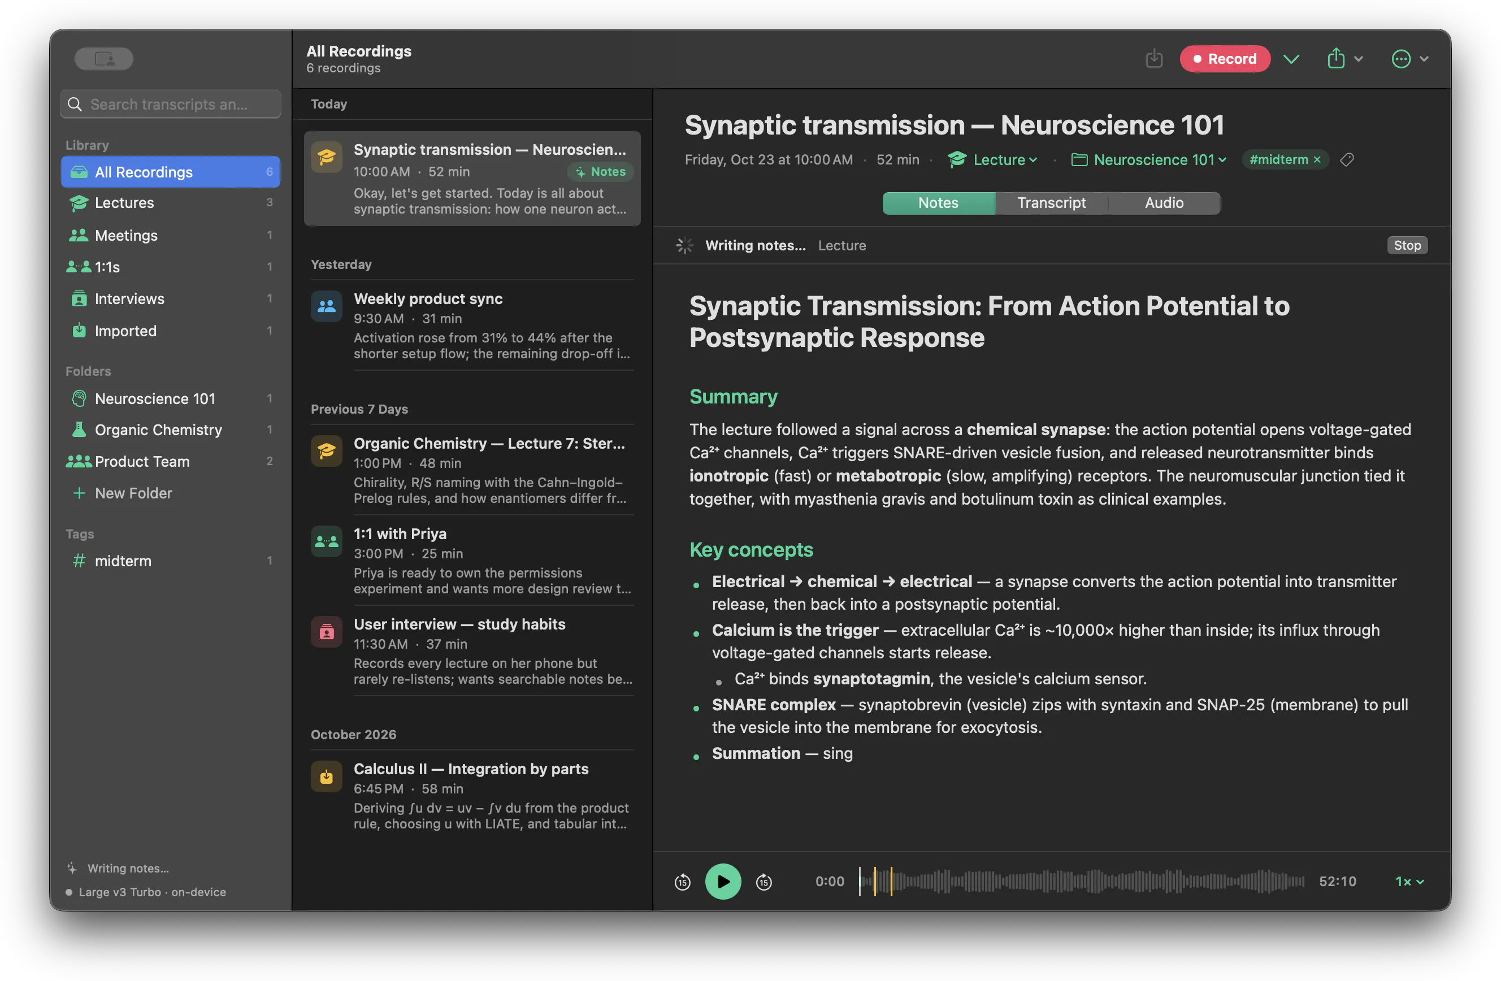Play the recording audio

[723, 882]
